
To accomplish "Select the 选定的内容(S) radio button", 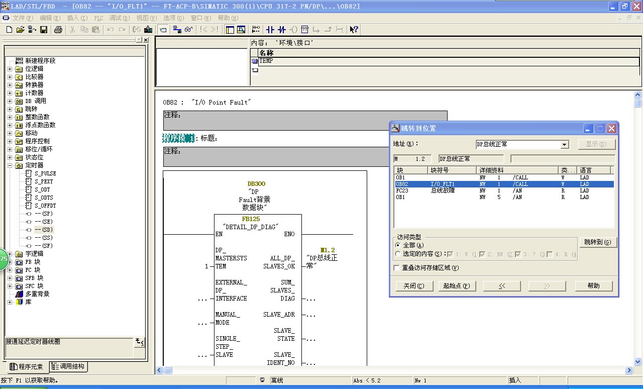I will click(x=398, y=254).
